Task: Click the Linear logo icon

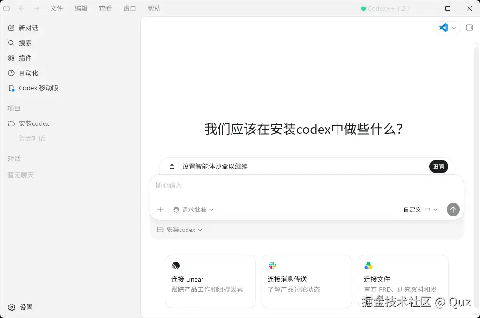Action: (x=176, y=266)
